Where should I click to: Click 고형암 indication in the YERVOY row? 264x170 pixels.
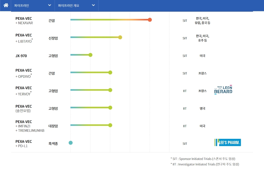[x=53, y=91]
